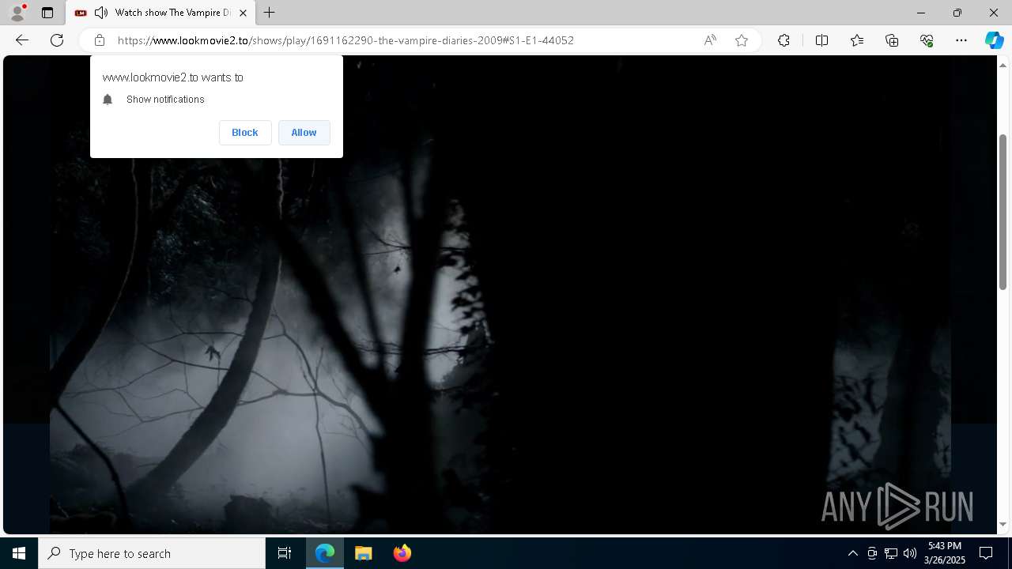1012x569 pixels.
Task: Open Settings and more menu
Action: click(961, 40)
